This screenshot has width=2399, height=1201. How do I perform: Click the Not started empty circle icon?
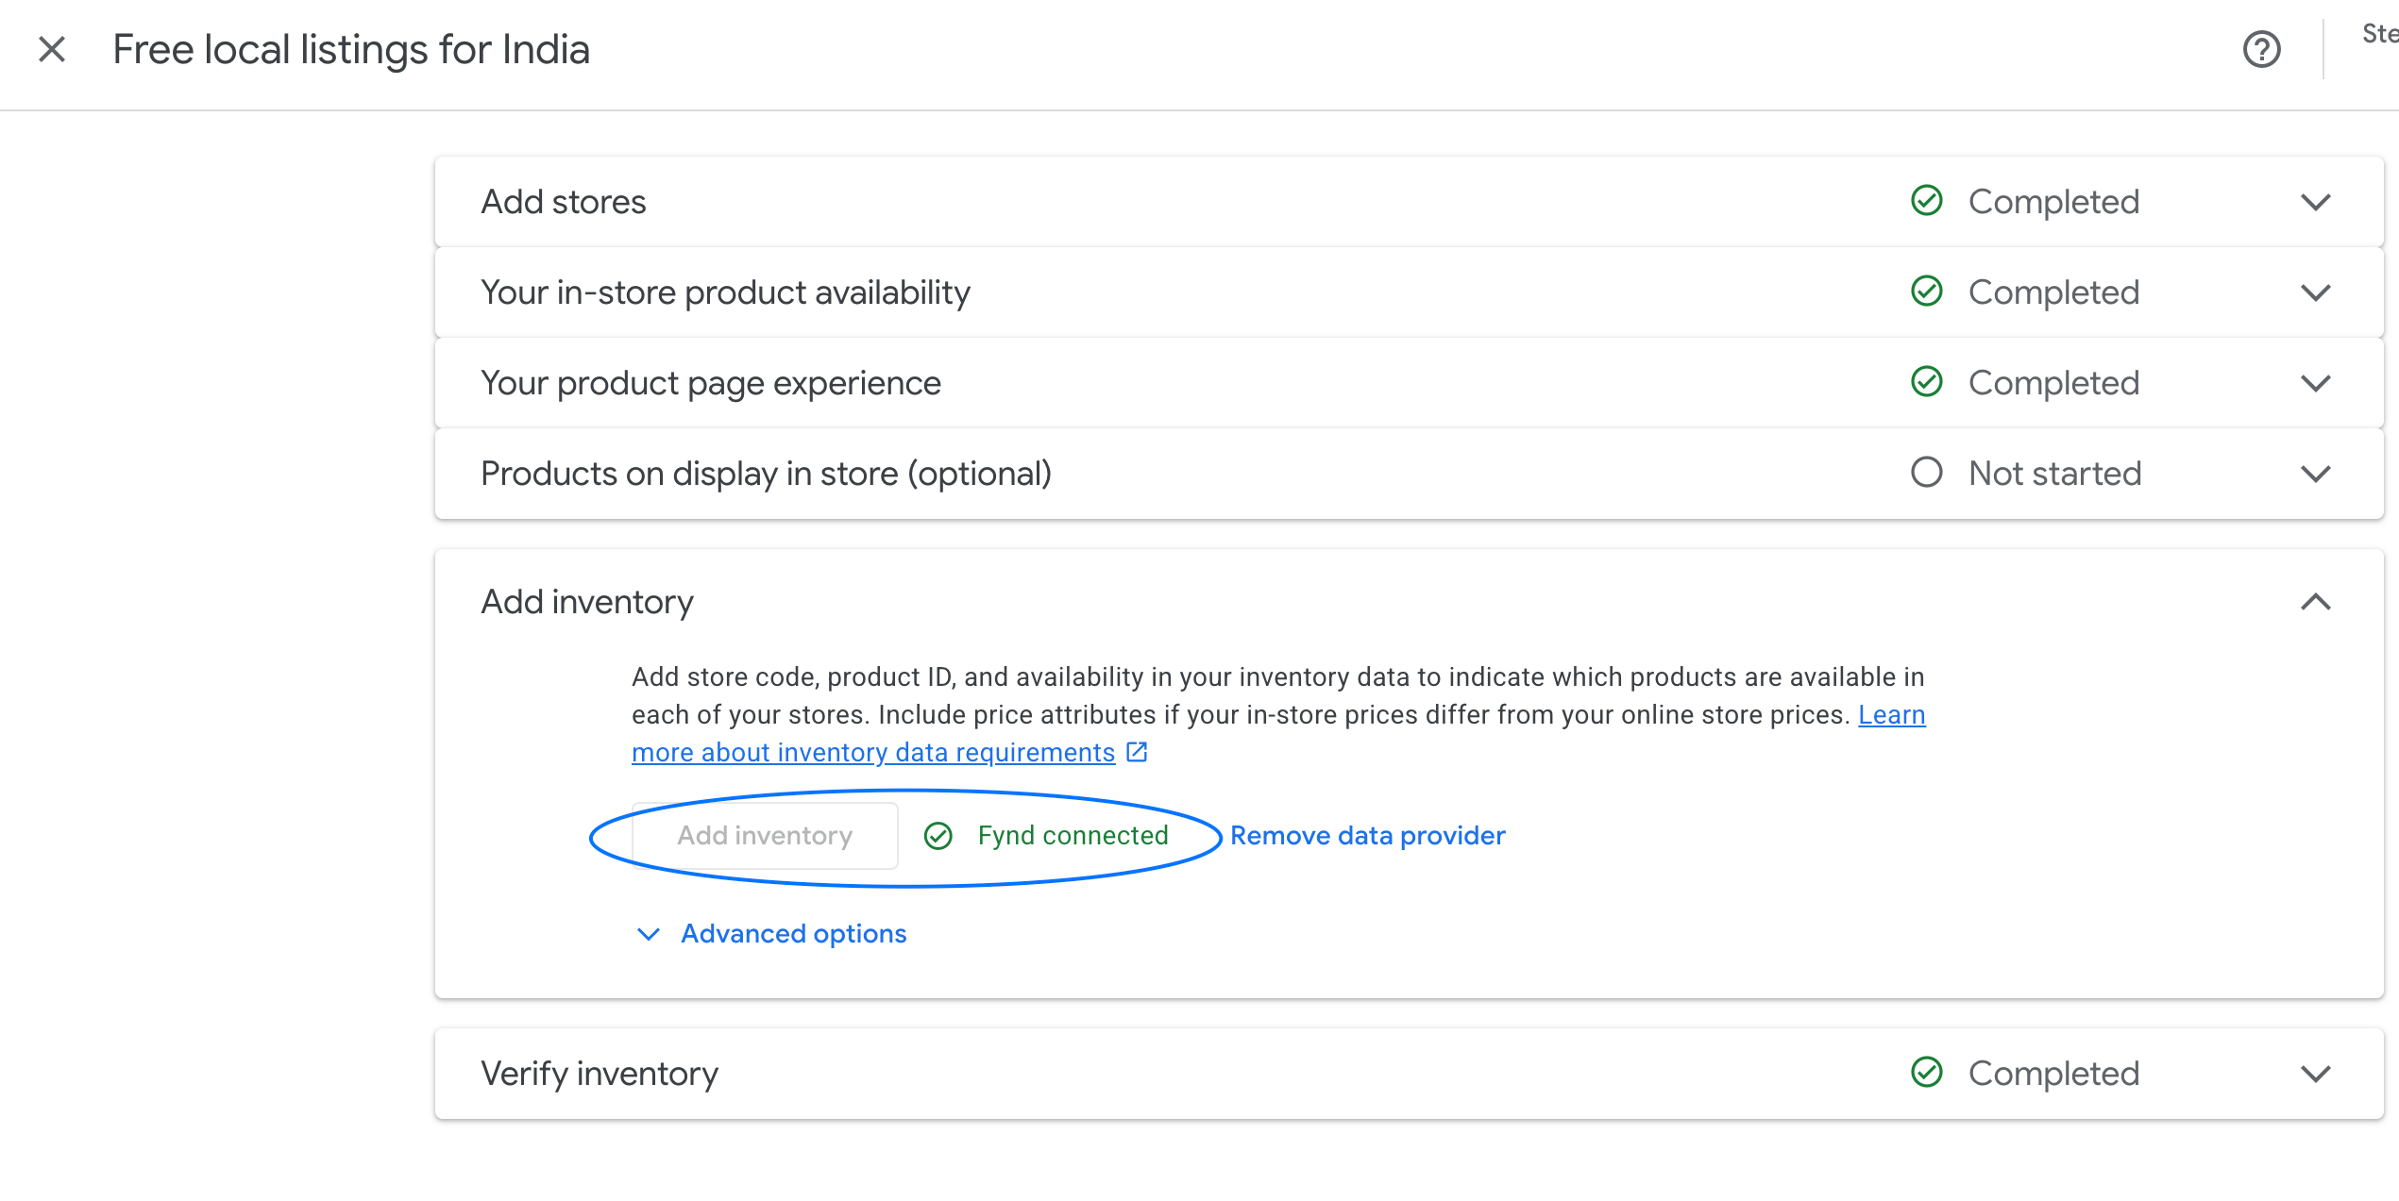coord(1926,473)
